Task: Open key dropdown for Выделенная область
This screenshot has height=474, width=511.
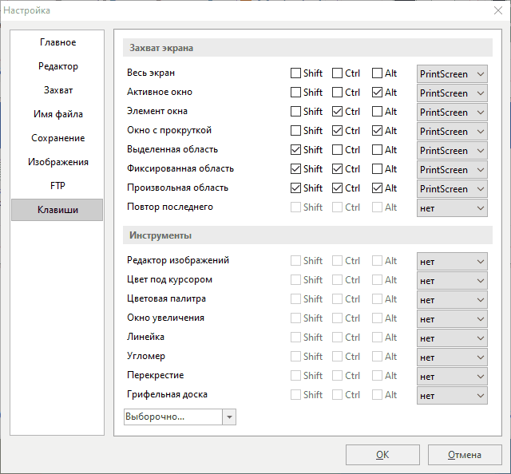Action: (x=452, y=151)
